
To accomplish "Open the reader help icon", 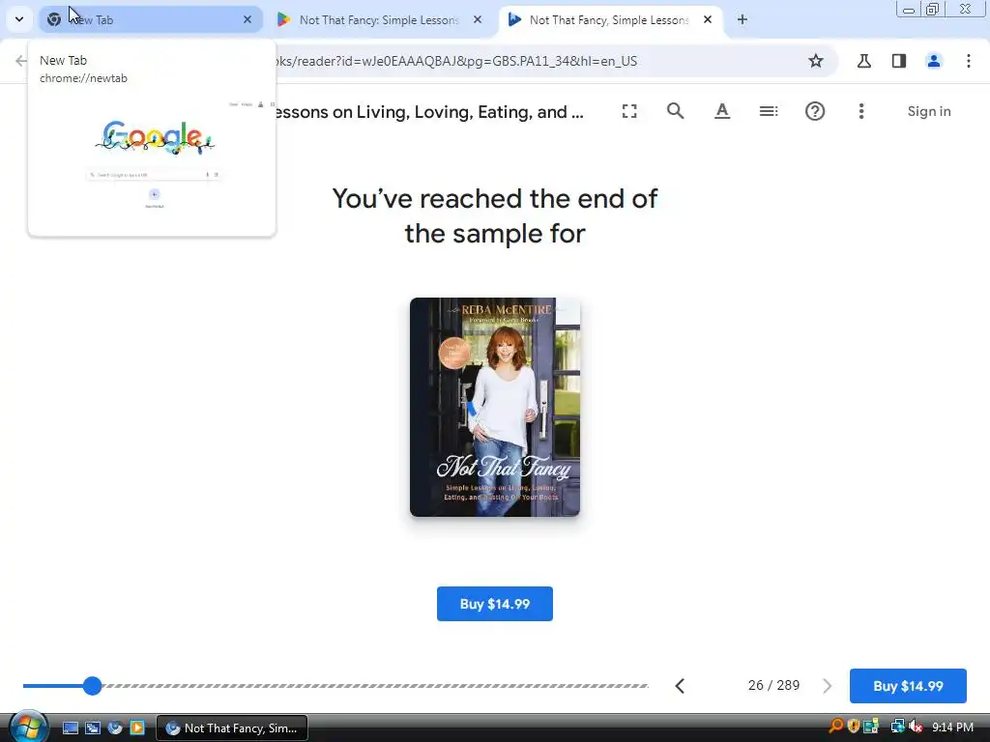I will pos(815,112).
